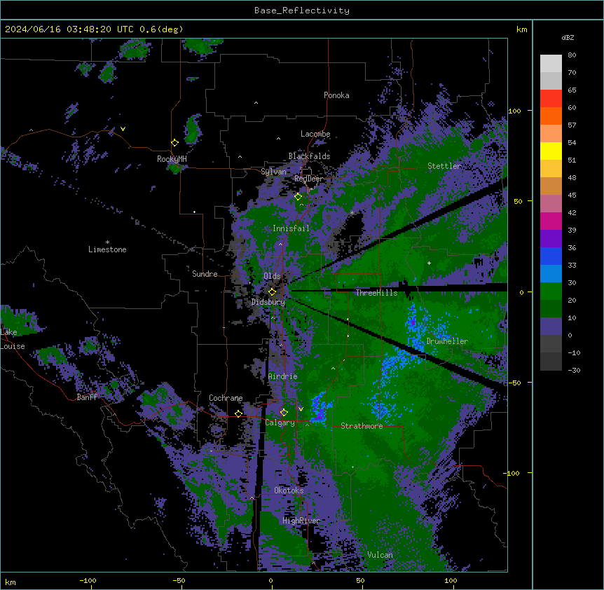Click the dBZ legend heading
Viewport: 604px width, 590px height.
click(568, 38)
